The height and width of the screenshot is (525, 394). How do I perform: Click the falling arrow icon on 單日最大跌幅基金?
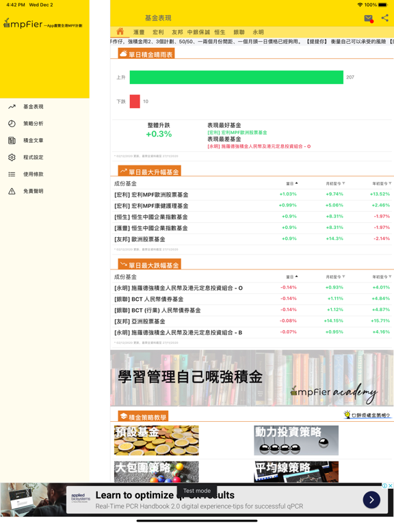[x=123, y=265]
